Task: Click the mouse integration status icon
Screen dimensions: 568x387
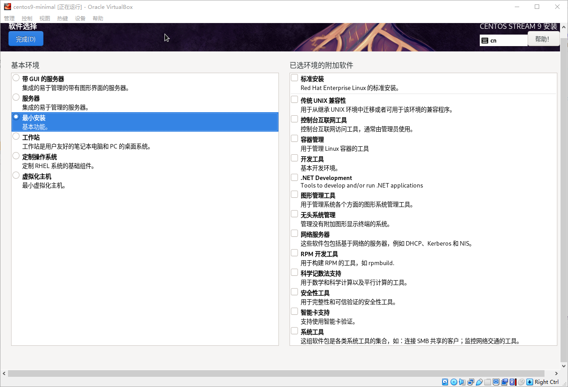Action: (521, 382)
